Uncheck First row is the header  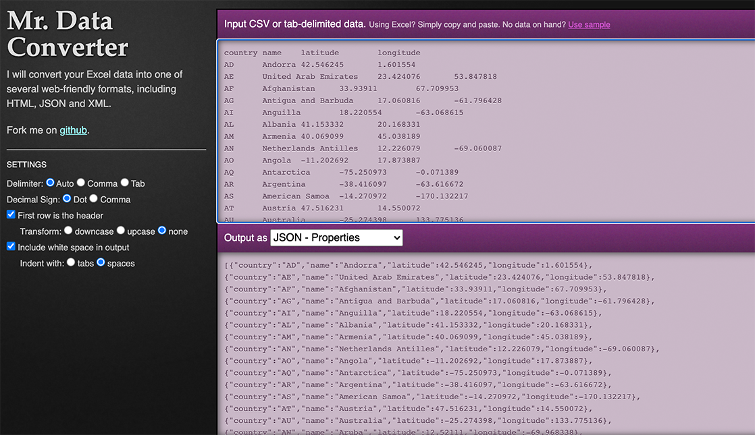(11, 214)
